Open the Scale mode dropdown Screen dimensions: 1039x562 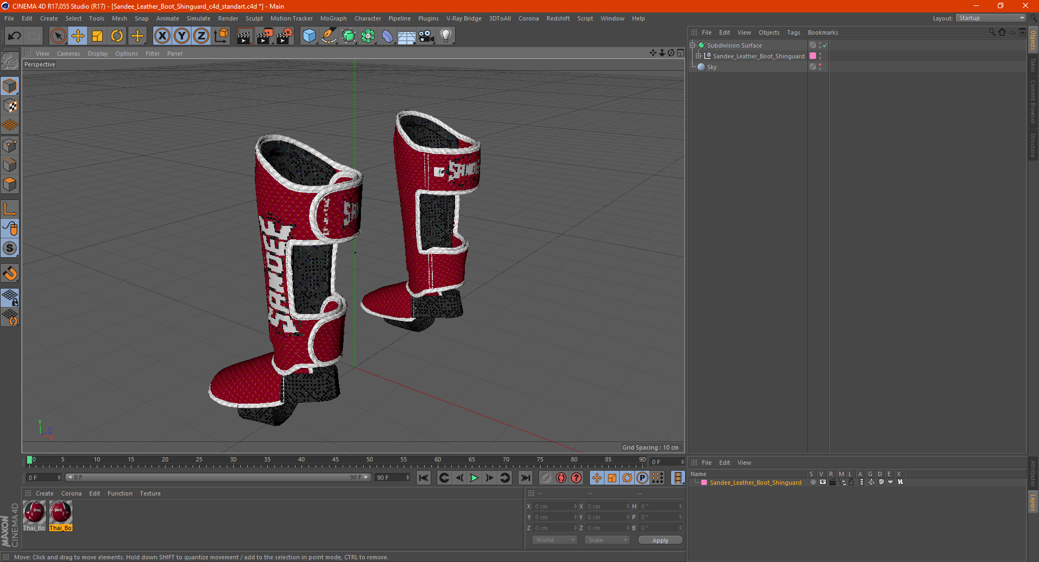[607, 540]
